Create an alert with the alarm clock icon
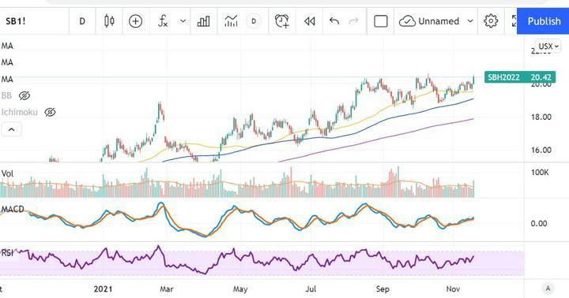 281,21
